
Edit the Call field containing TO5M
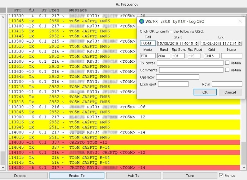(x=148, y=43)
